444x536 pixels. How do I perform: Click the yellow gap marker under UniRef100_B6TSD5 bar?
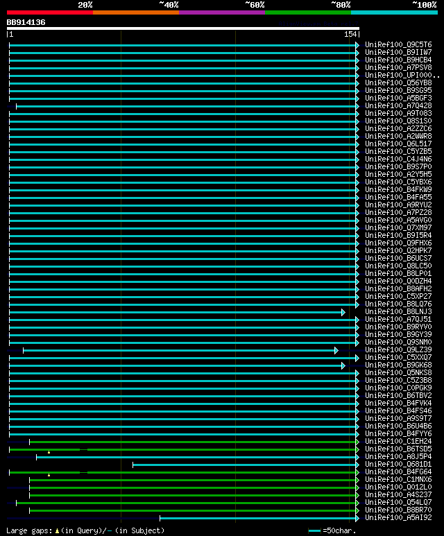point(49,452)
